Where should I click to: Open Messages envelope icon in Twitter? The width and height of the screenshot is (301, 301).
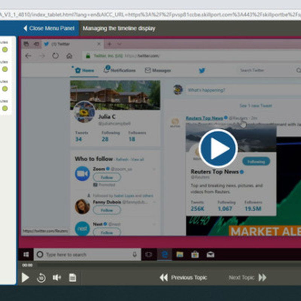pyautogui.click(x=158, y=70)
